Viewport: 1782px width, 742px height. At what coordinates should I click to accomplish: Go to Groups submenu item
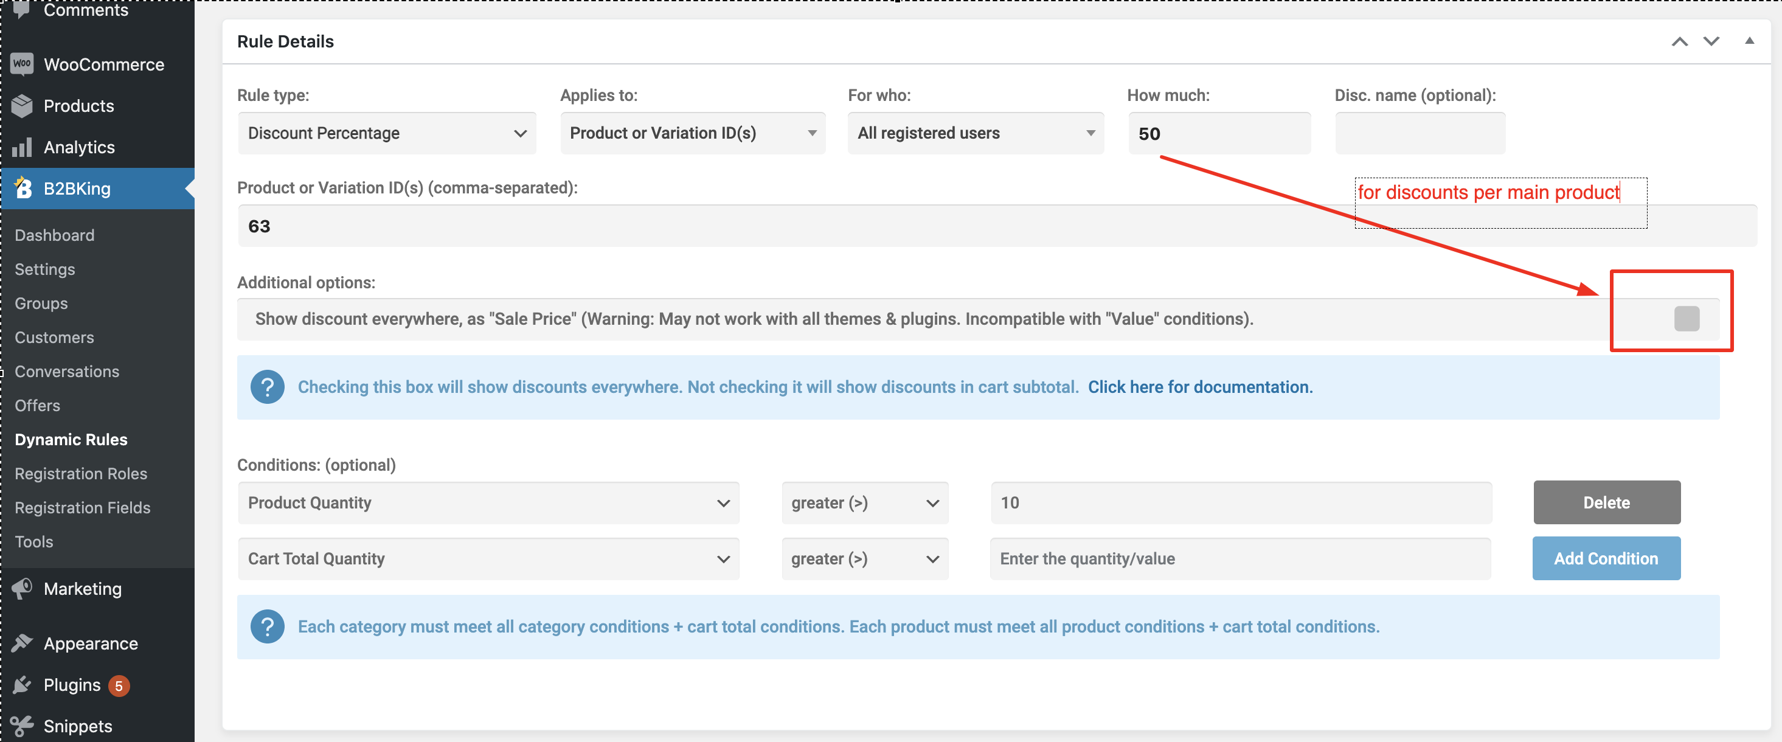[x=41, y=303]
